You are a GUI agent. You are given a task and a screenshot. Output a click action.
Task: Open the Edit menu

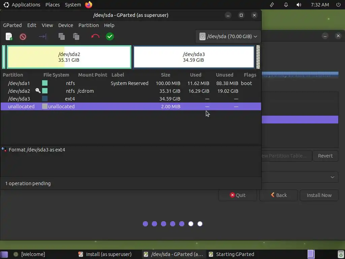tap(32, 25)
